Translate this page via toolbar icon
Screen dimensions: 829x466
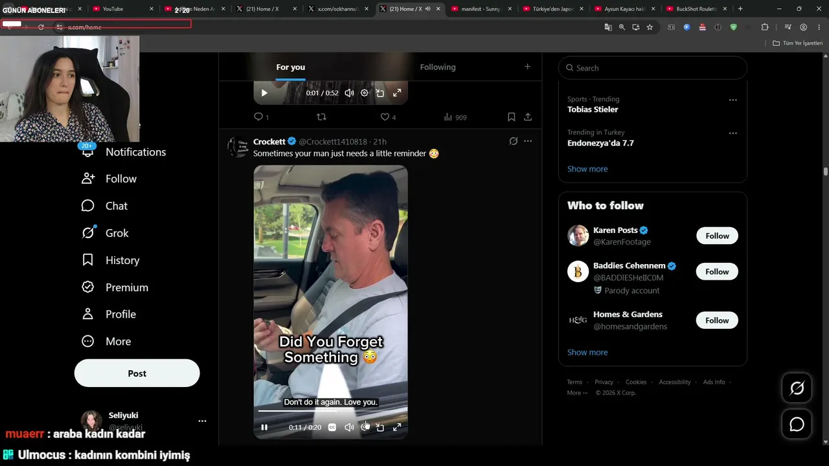click(608, 27)
